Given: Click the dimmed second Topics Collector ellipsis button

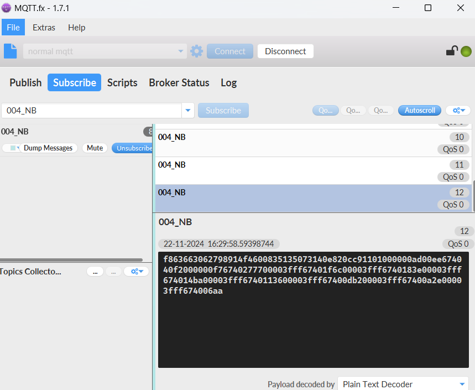Looking at the screenshot, I should pos(113,272).
